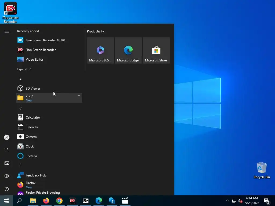This screenshot has width=275, height=206.
Task: Select the Productivity group header
Action: pyautogui.click(x=95, y=31)
